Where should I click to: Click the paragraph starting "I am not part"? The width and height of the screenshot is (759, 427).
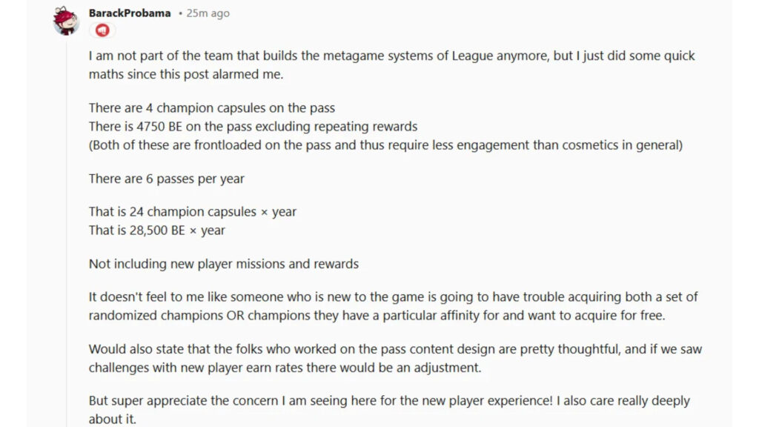coord(391,56)
